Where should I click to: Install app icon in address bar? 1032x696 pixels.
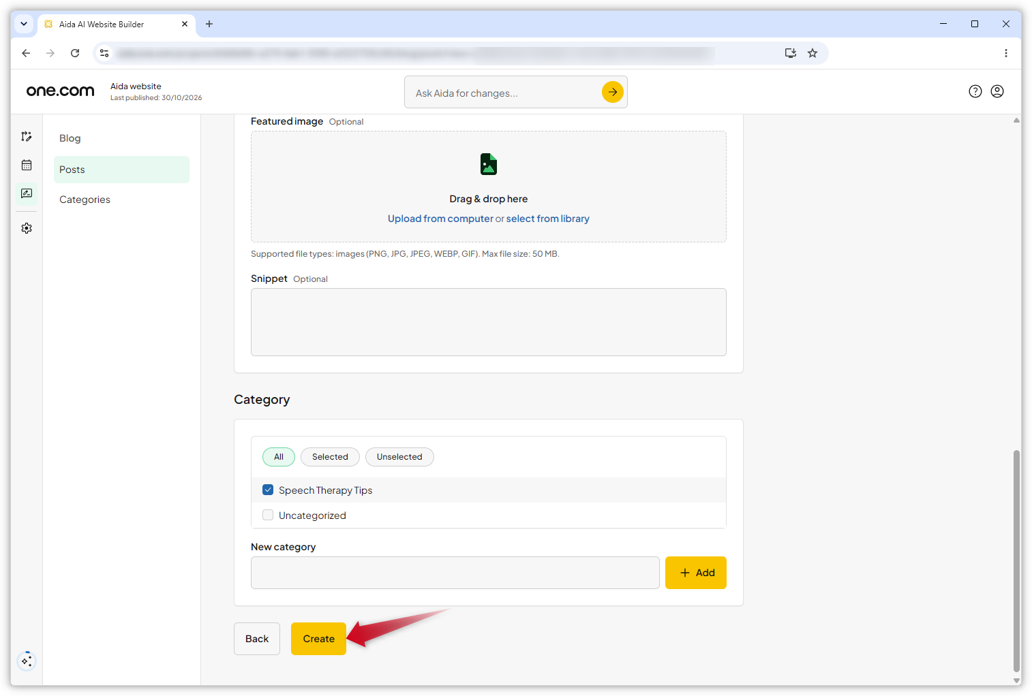coord(791,53)
